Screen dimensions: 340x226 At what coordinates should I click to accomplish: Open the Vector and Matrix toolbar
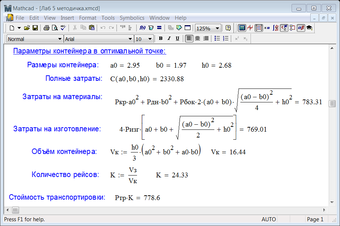point(259,28)
